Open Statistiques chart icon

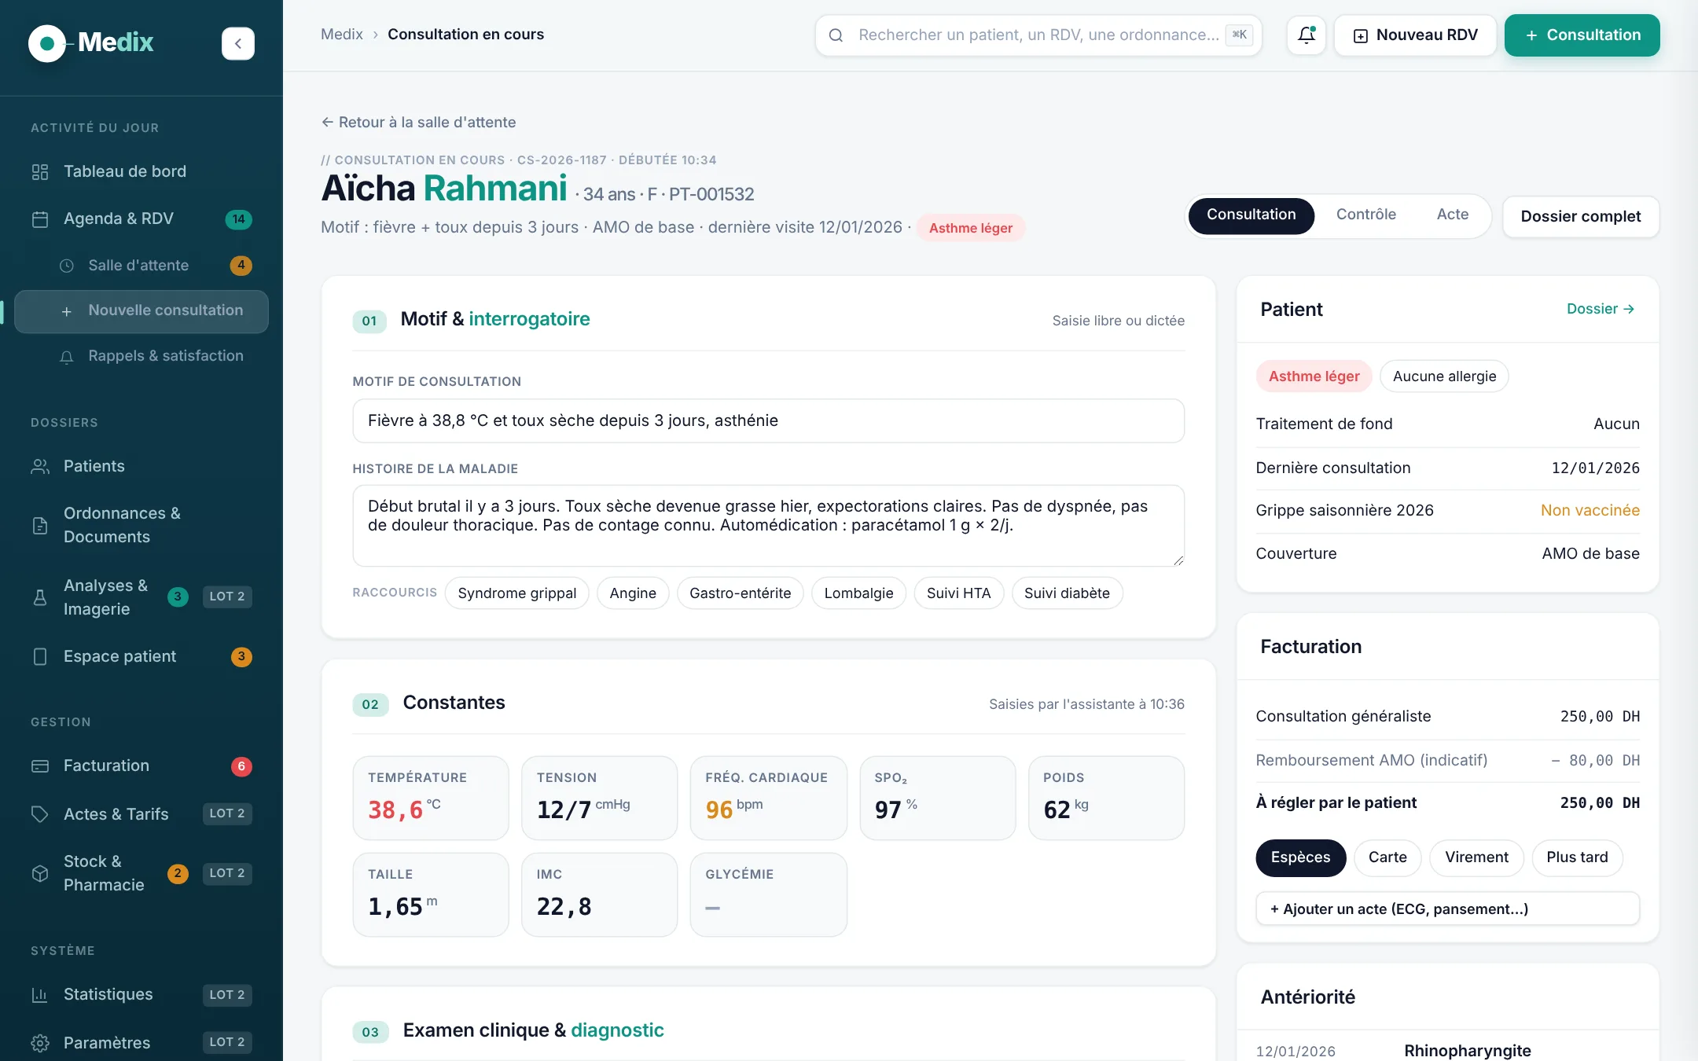pyautogui.click(x=40, y=995)
